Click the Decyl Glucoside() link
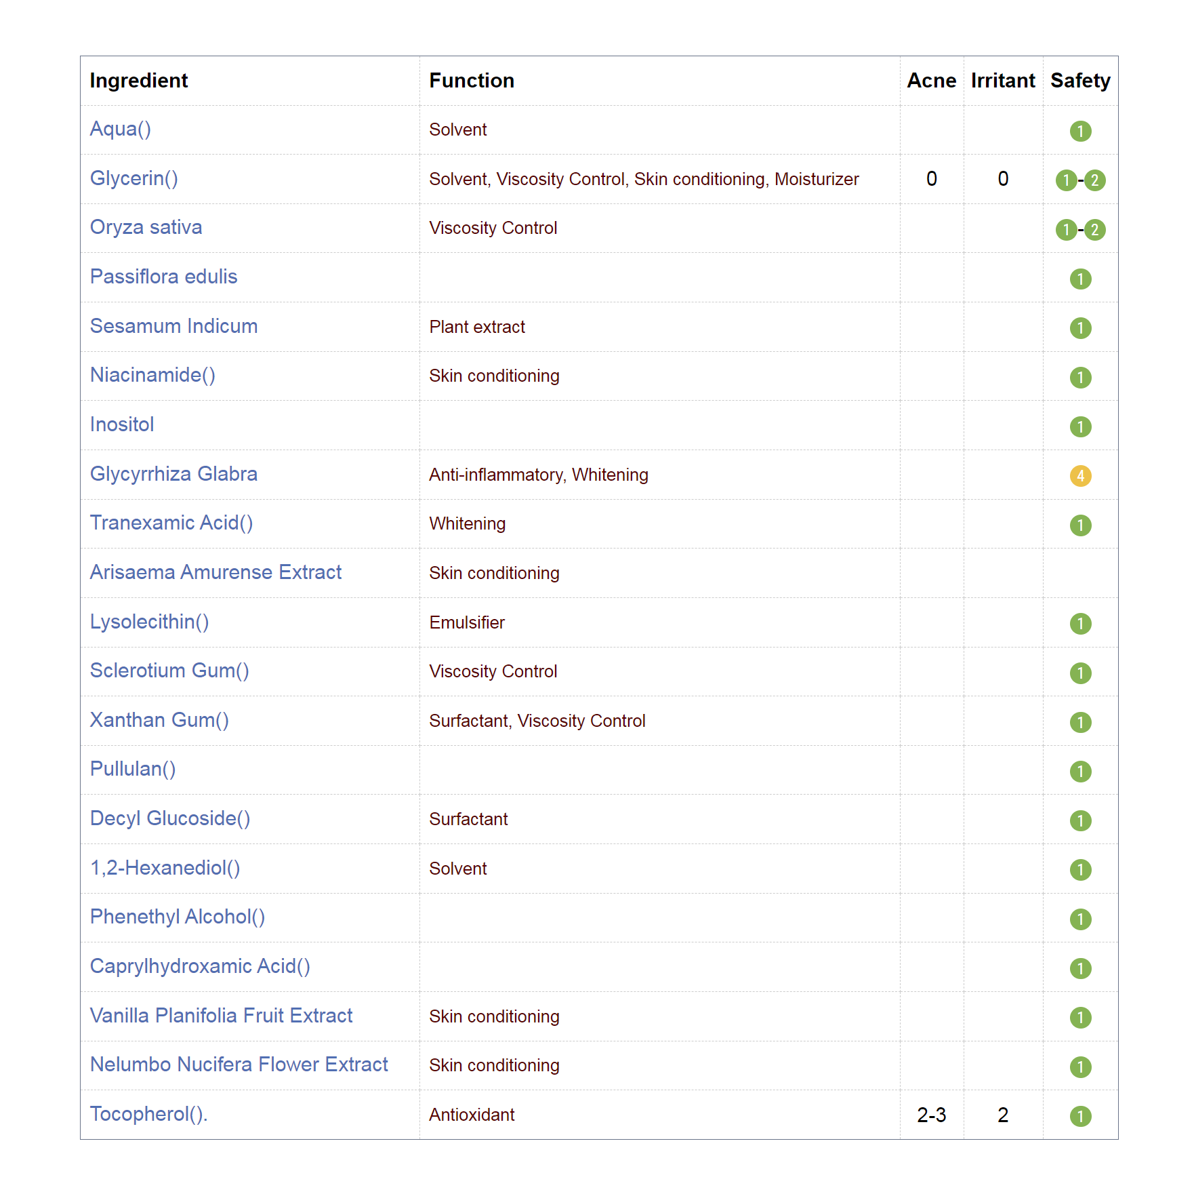The image size is (1194, 1194). [171, 818]
